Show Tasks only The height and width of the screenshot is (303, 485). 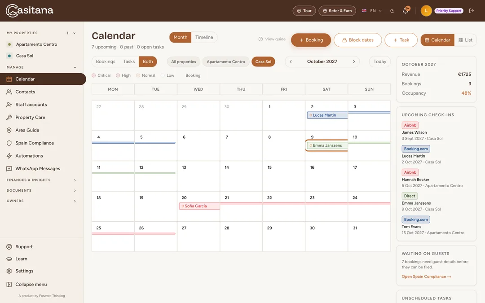point(129,61)
